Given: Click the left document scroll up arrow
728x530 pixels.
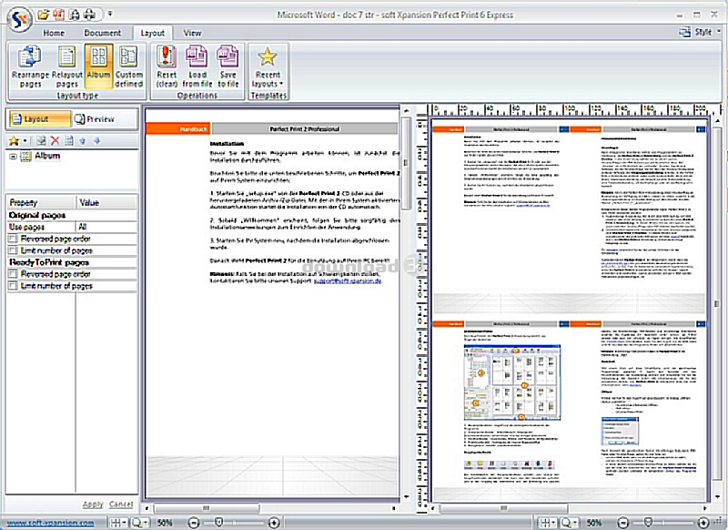Looking at the screenshot, I should point(406,111).
